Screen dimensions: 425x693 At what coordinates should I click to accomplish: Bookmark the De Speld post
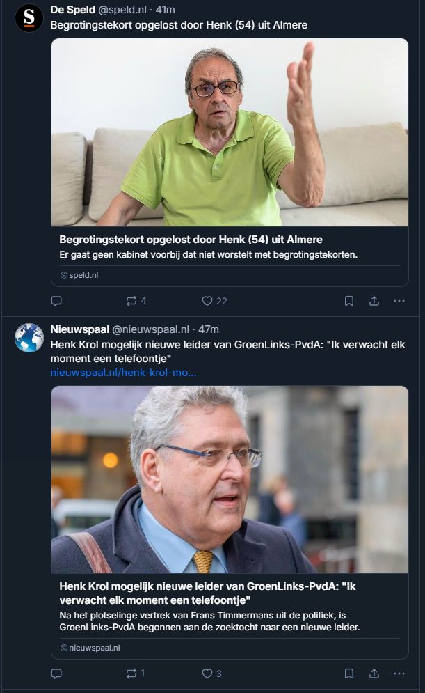(x=349, y=301)
